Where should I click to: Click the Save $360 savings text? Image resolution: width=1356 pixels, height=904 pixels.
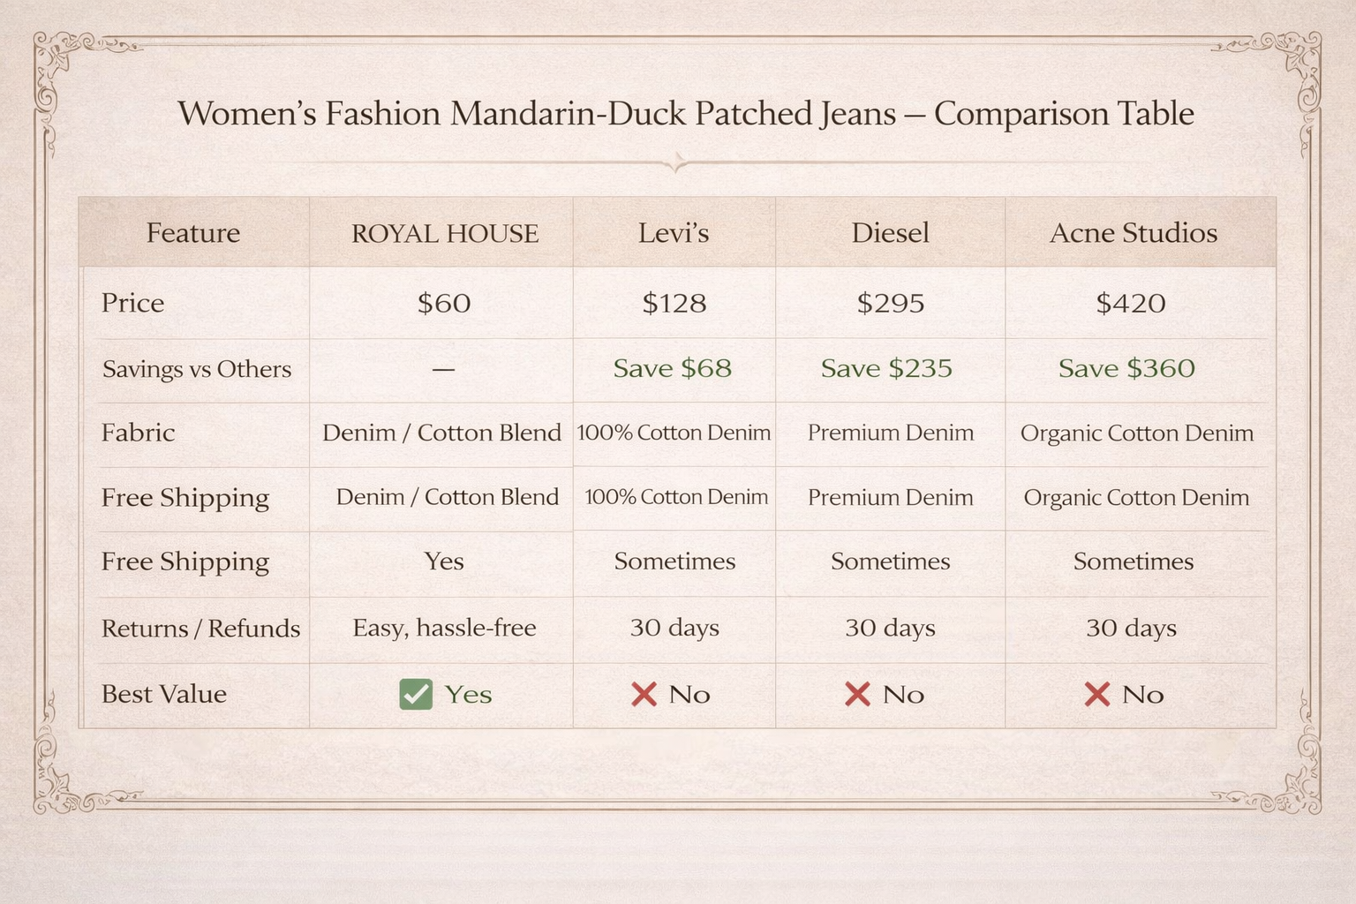[1126, 368]
